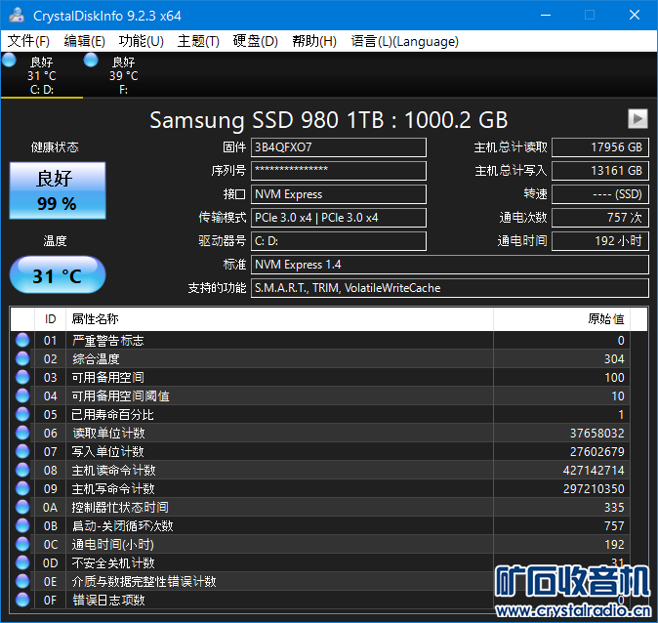The width and height of the screenshot is (658, 623).
Task: Click the C: D: drive status orb
Action: [x=9, y=60]
